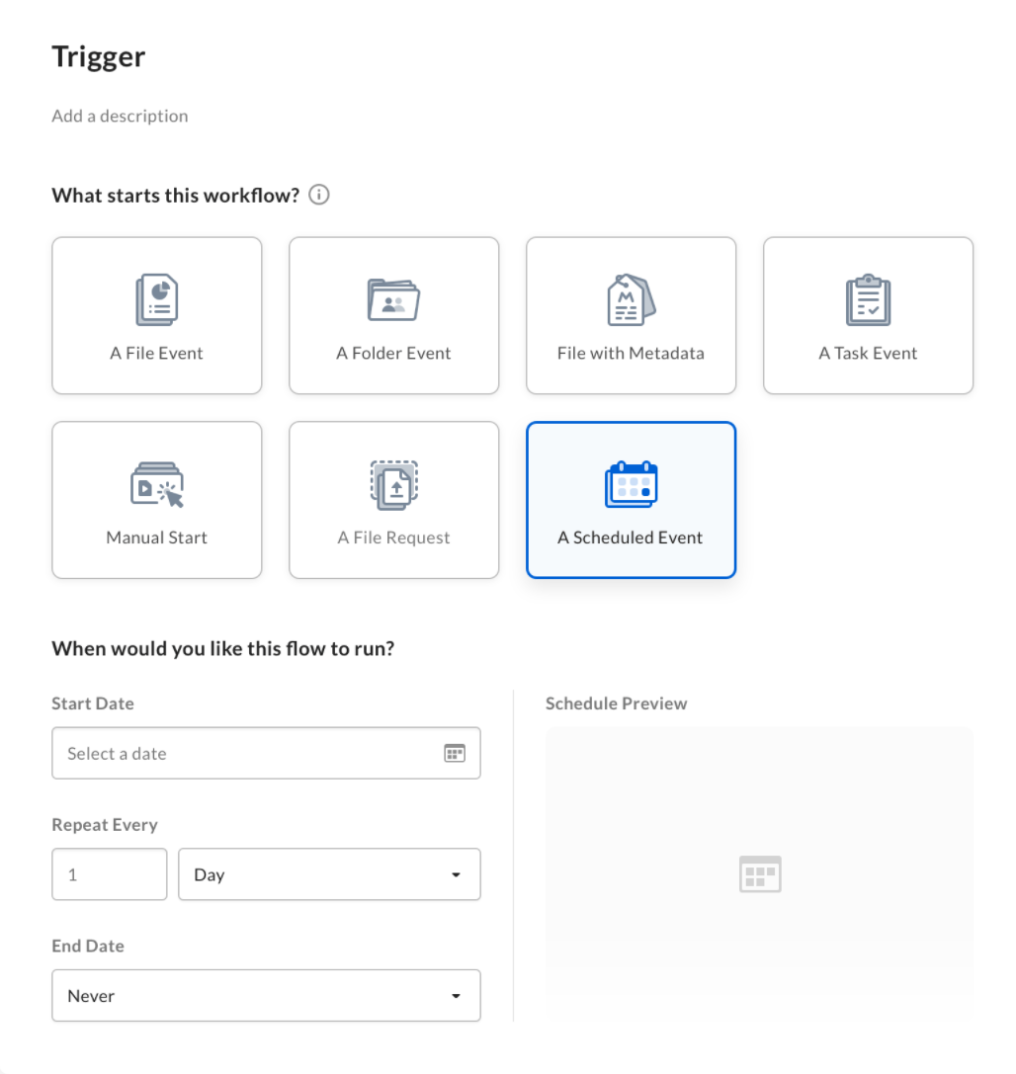Choose the "A Folder Event" label

pos(394,354)
